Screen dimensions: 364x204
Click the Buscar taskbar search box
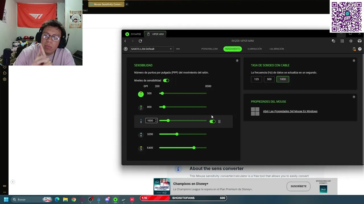point(32,199)
